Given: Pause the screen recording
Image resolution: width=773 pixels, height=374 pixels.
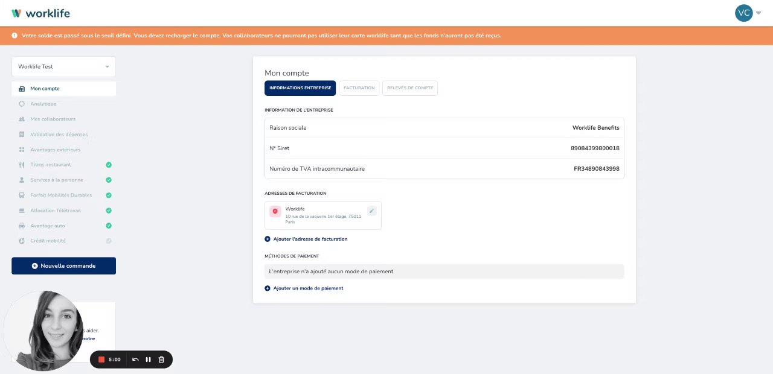Looking at the screenshot, I should (148, 360).
